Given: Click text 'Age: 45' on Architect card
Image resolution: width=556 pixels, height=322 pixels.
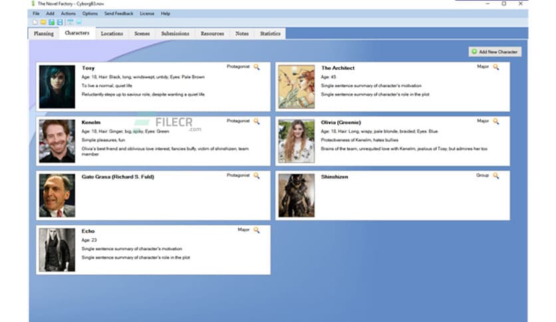Looking at the screenshot, I should click(x=329, y=77).
